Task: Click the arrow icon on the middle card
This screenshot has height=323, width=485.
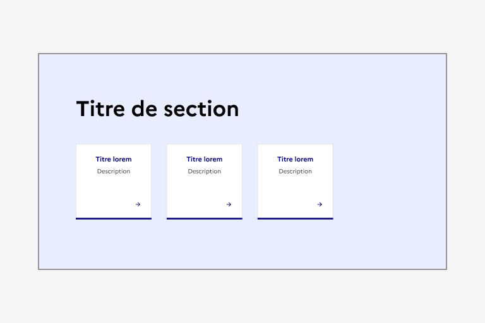Action: tap(229, 204)
